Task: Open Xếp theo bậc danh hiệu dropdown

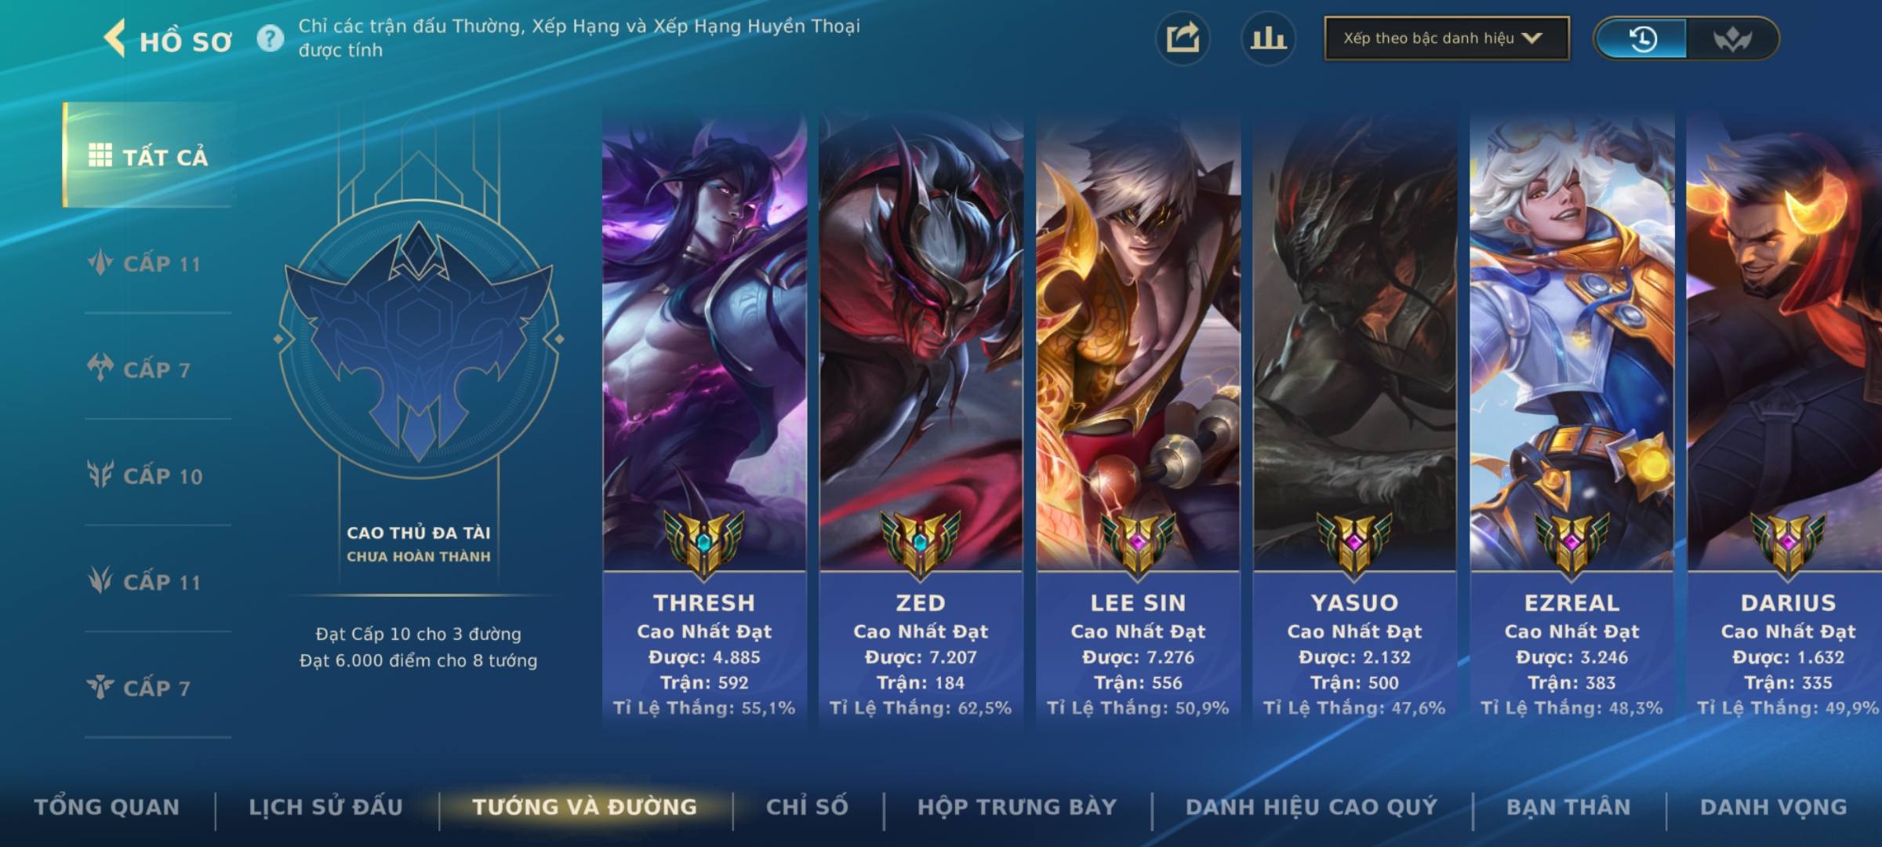Action: point(1447,38)
